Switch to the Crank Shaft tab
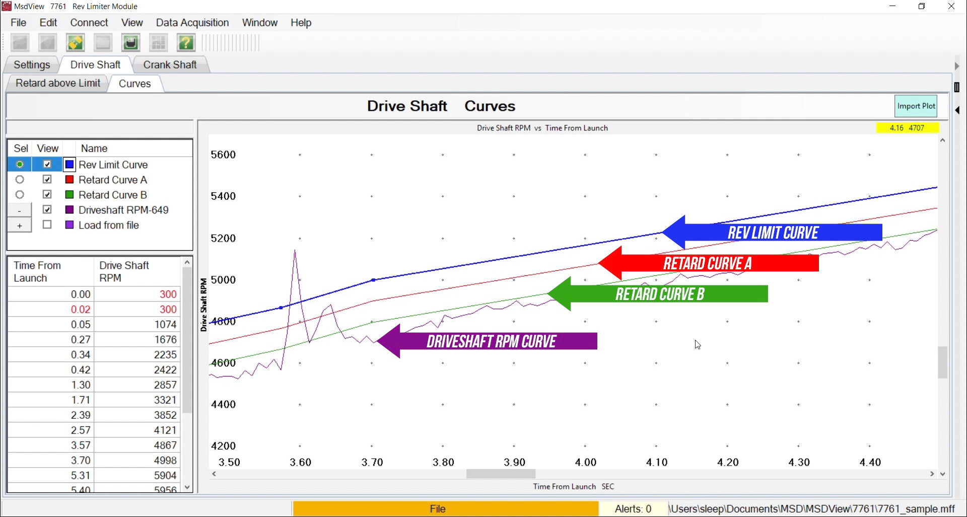This screenshot has width=967, height=517. coord(170,65)
